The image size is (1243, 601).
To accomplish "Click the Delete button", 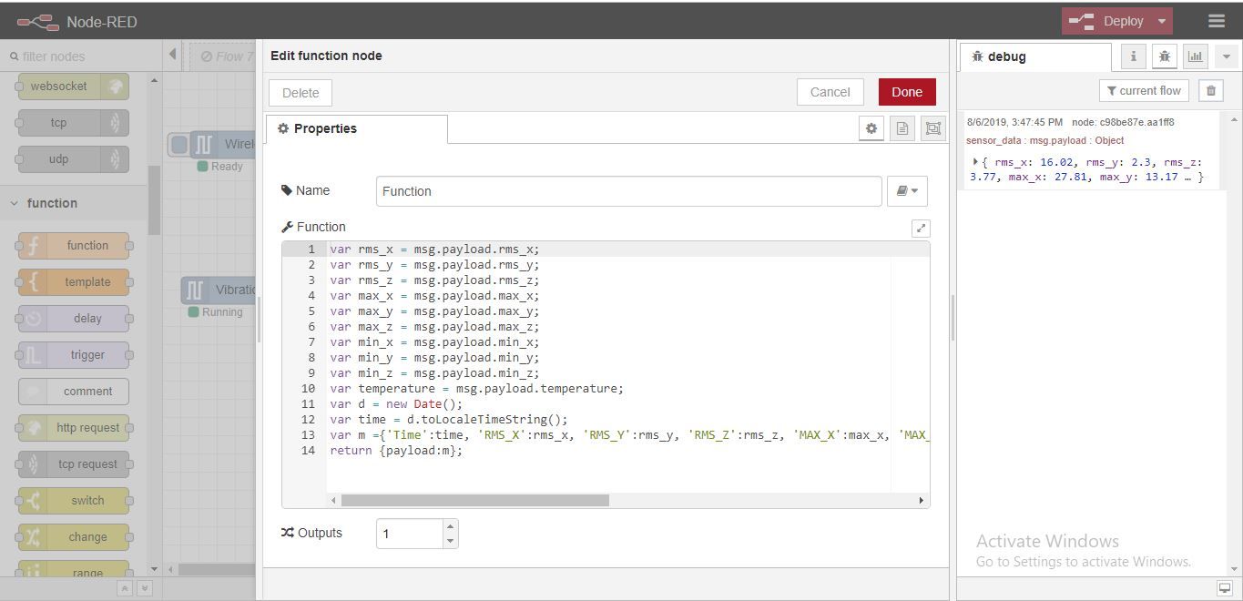I will click(301, 93).
